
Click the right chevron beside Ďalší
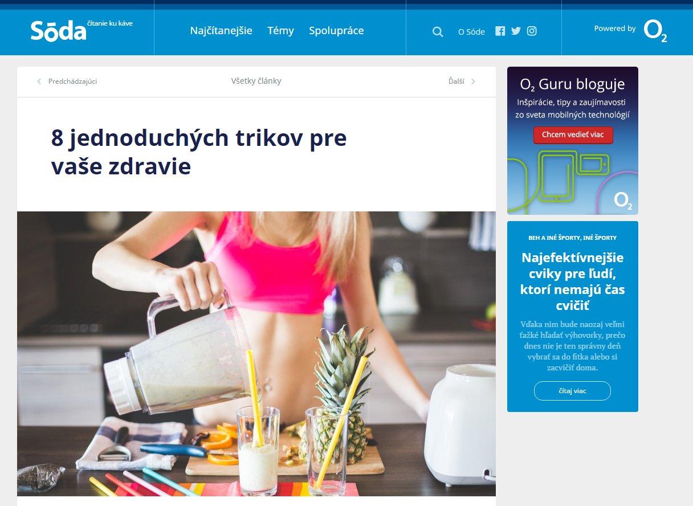[473, 81]
